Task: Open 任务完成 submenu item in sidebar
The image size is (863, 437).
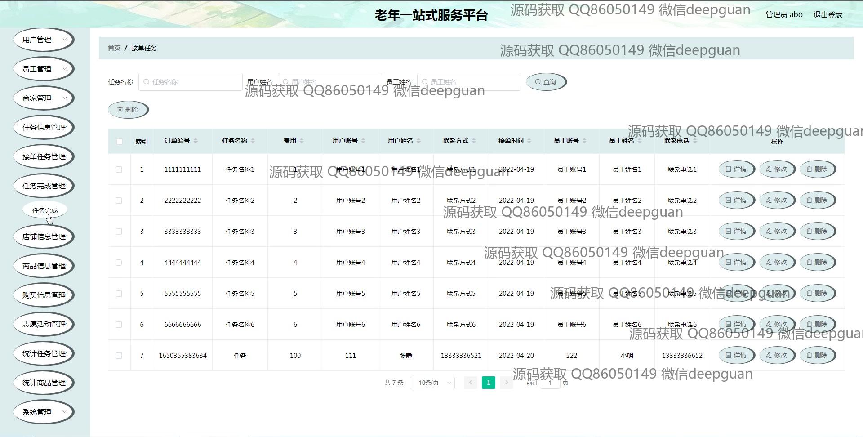Action: coord(45,210)
